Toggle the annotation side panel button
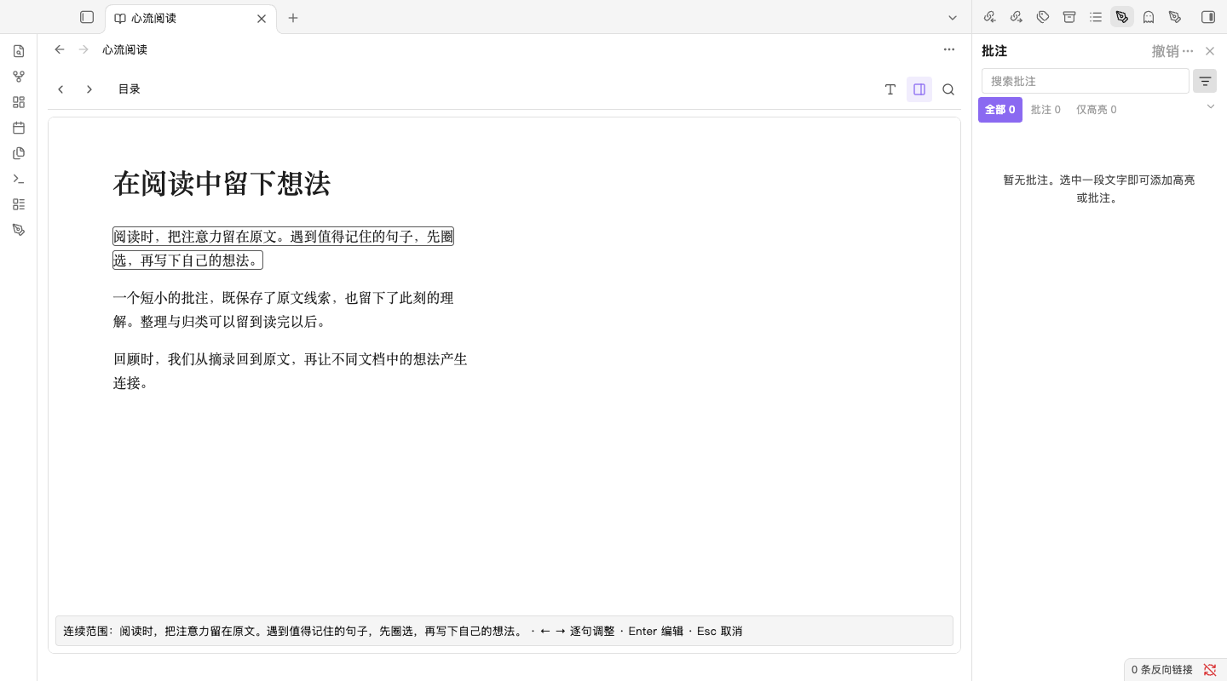Image resolution: width=1227 pixels, height=681 pixels. [x=919, y=89]
